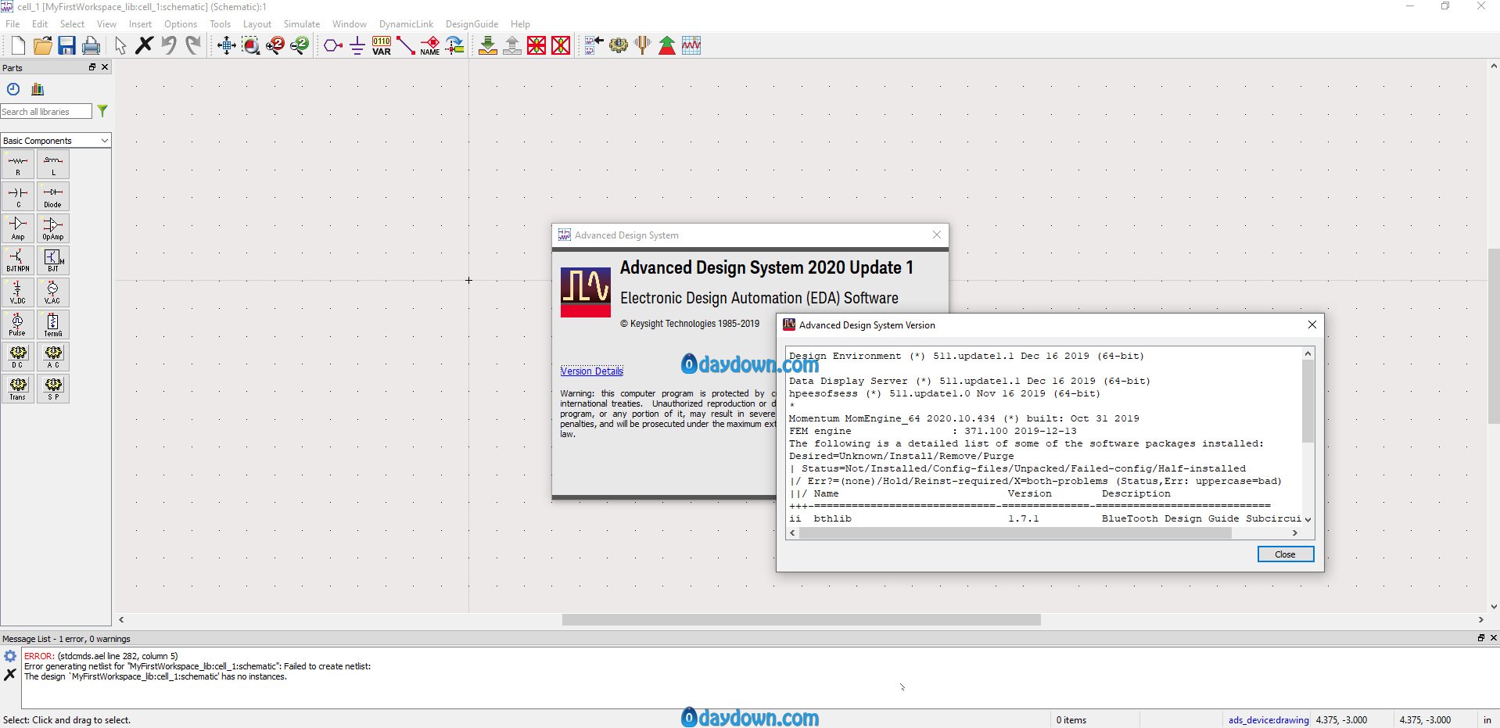Zoom in by two with the plus magnifier
This screenshot has height=728, width=1500.
click(275, 45)
